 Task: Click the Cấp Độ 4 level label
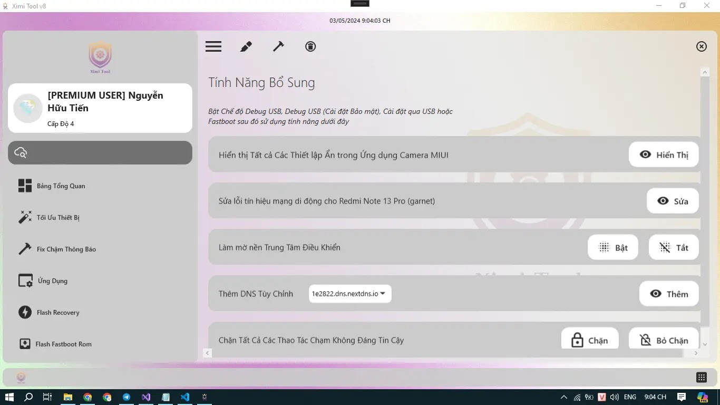pyautogui.click(x=61, y=124)
